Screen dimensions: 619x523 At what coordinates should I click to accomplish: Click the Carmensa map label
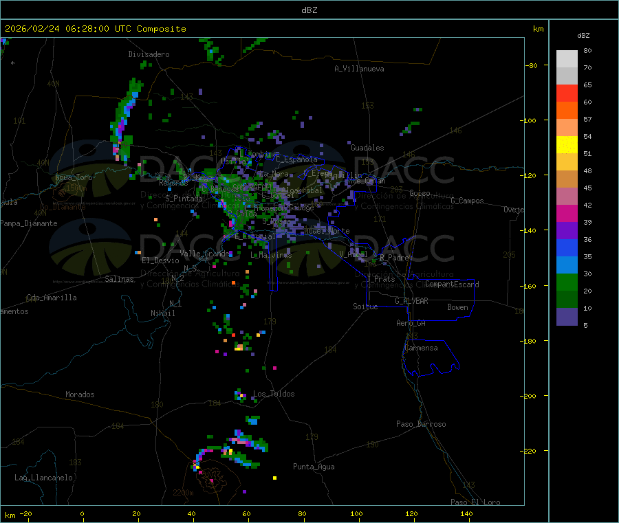421,348
